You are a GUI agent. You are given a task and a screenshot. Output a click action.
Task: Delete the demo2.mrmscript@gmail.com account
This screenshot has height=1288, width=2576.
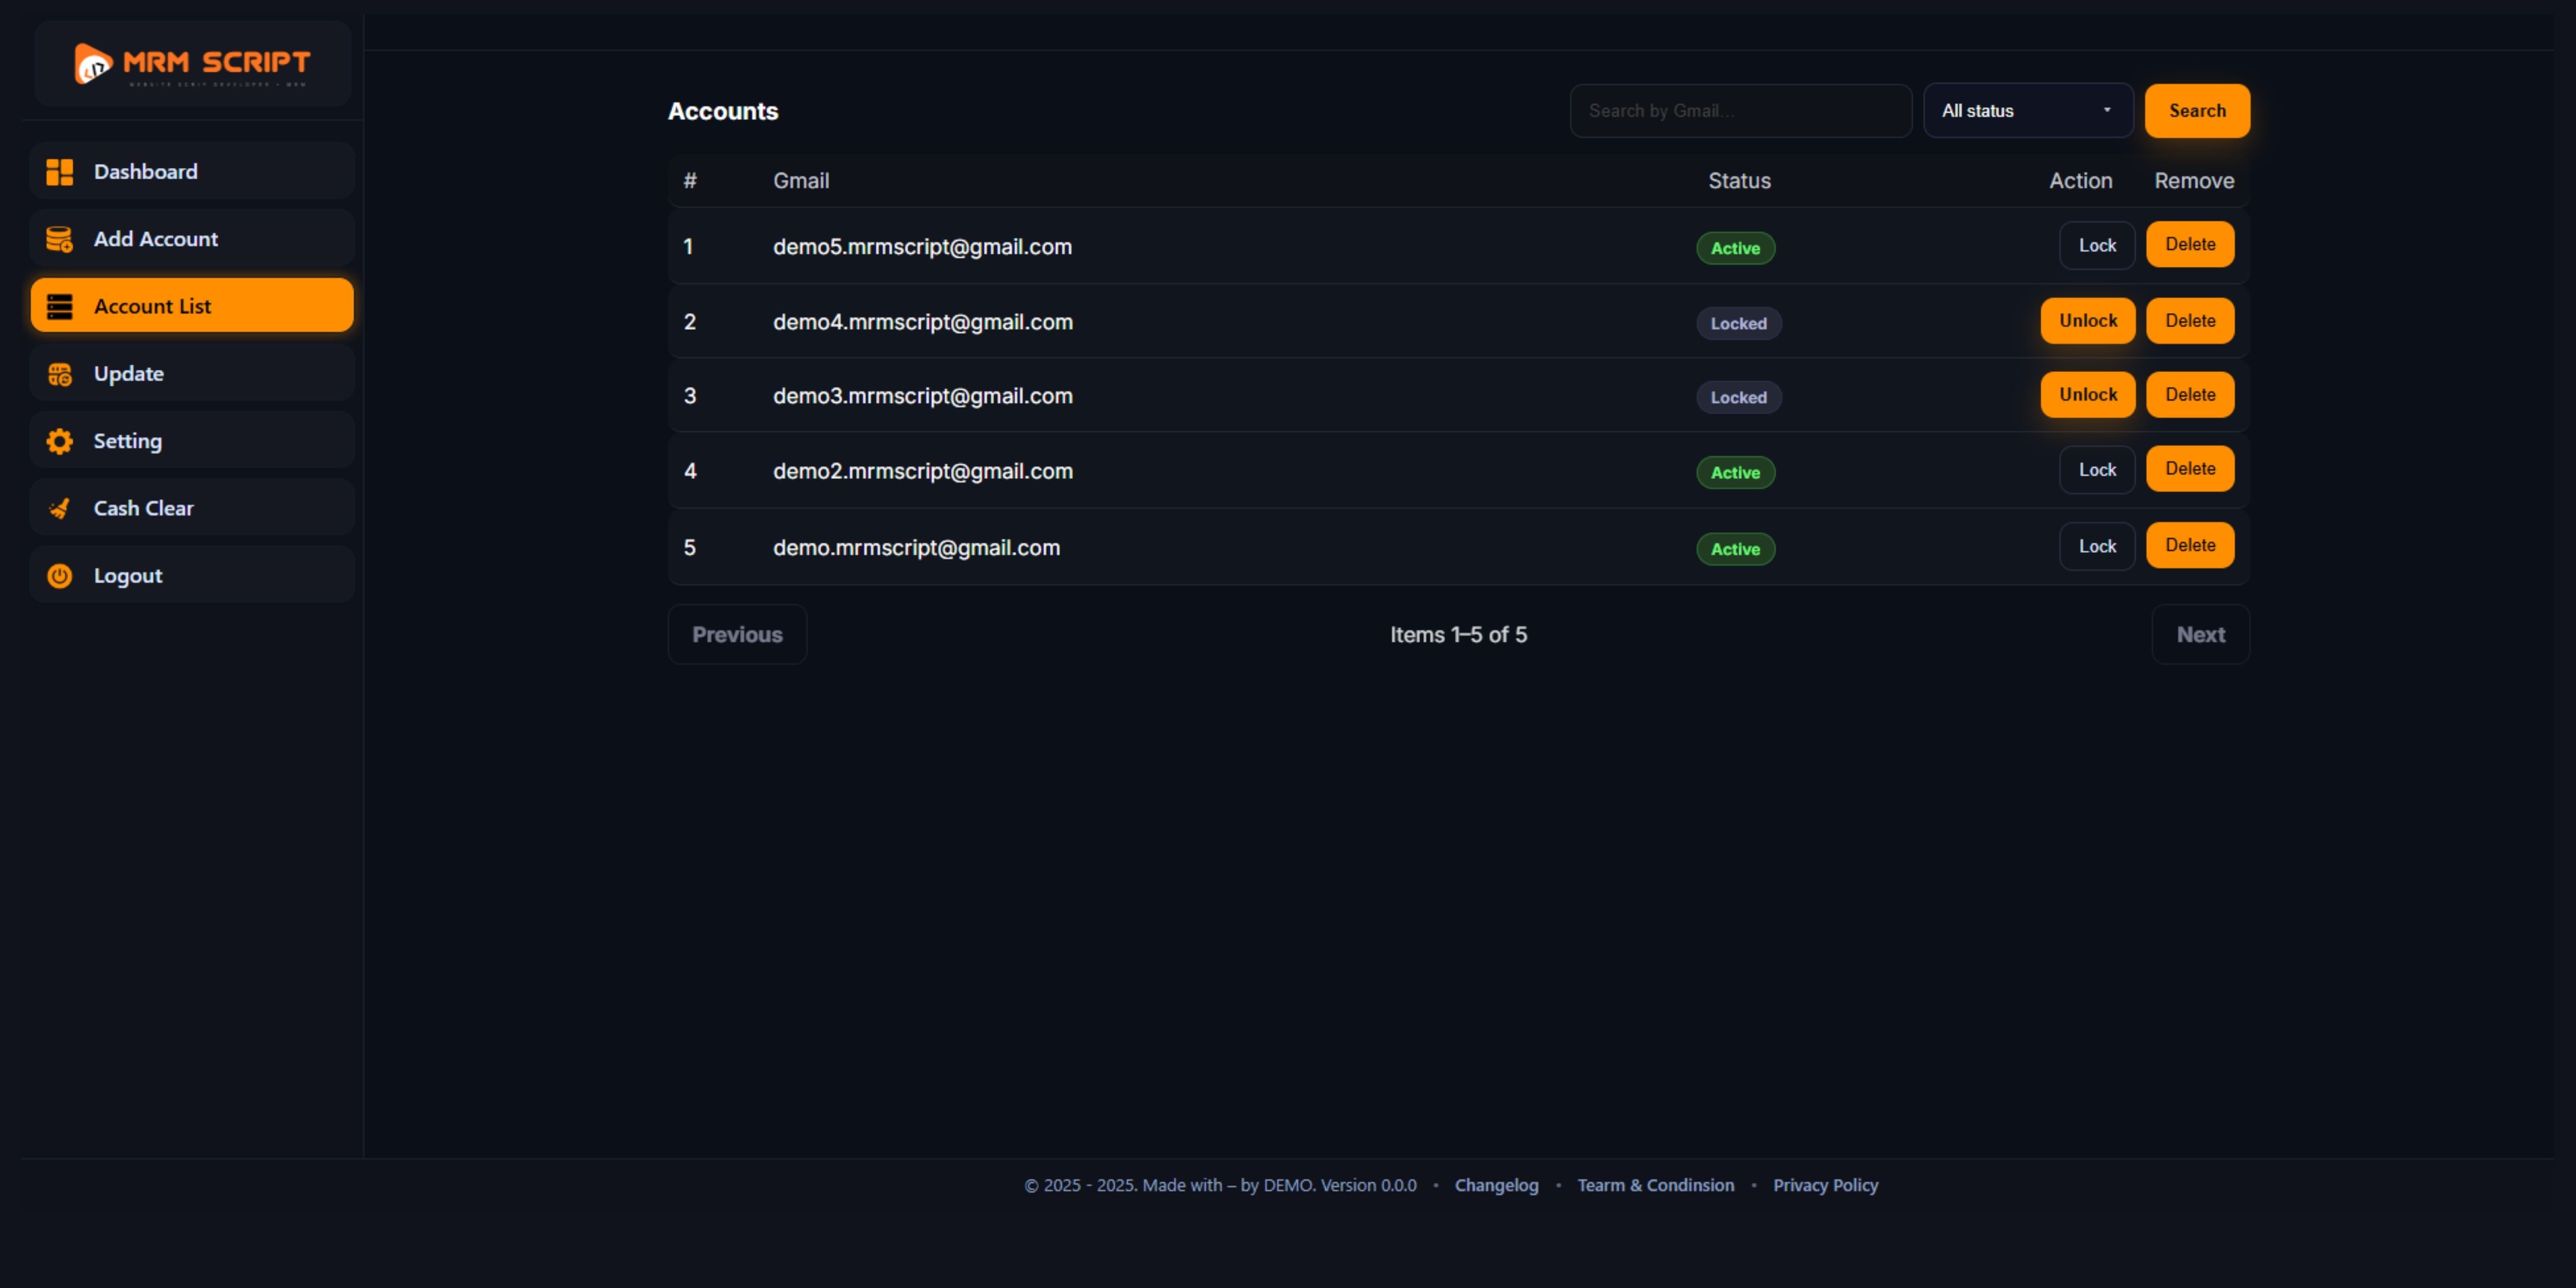[x=2189, y=469]
